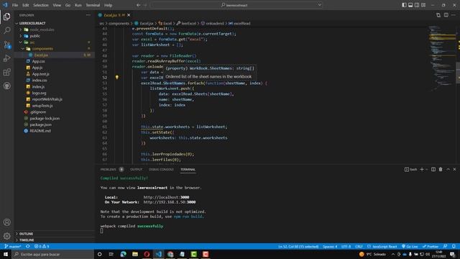Split the editor to the right
The height and width of the screenshot is (259, 460).
[446, 15]
